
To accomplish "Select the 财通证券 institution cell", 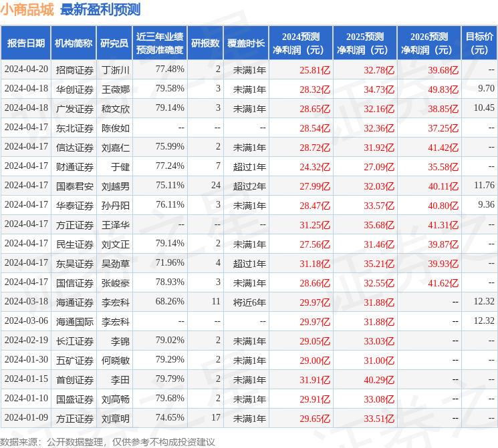I will click(x=75, y=167).
